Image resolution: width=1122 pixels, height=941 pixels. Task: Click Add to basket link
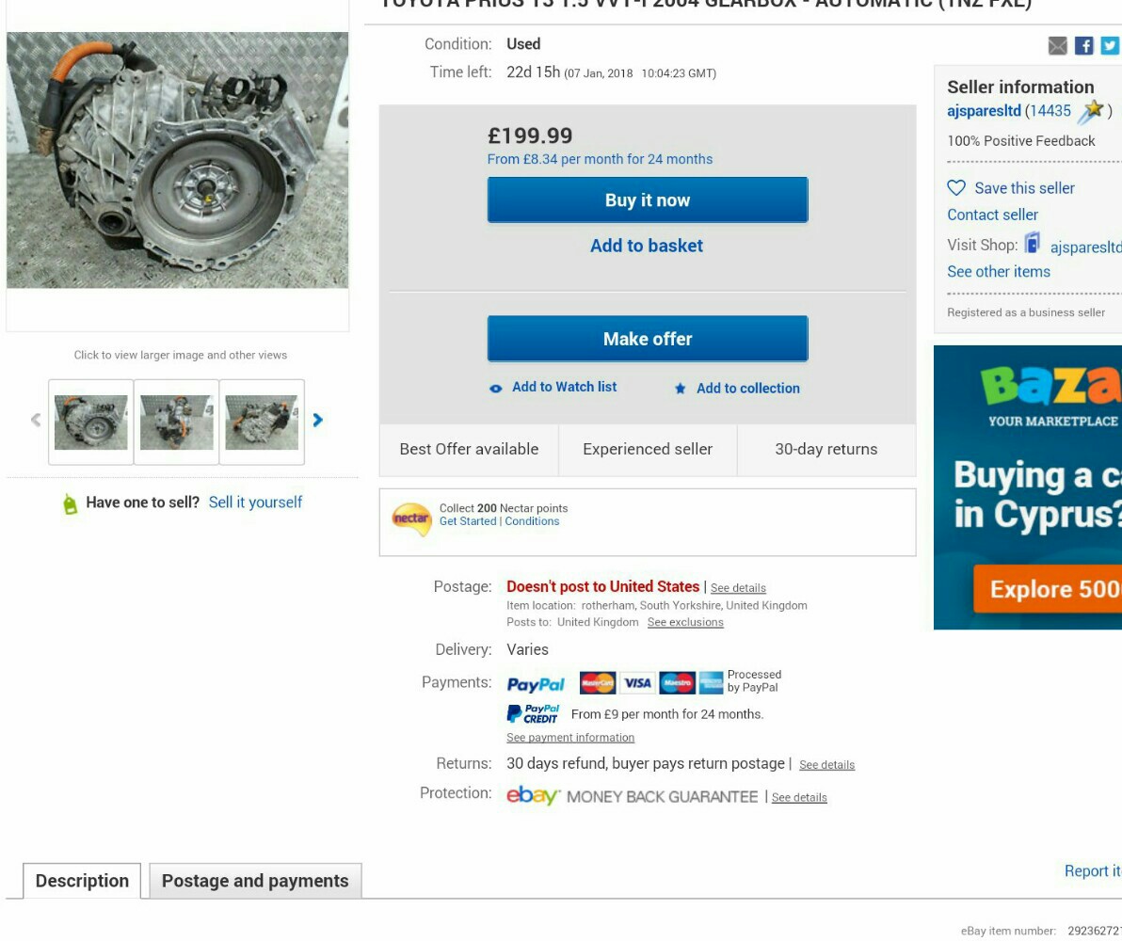[x=646, y=247]
